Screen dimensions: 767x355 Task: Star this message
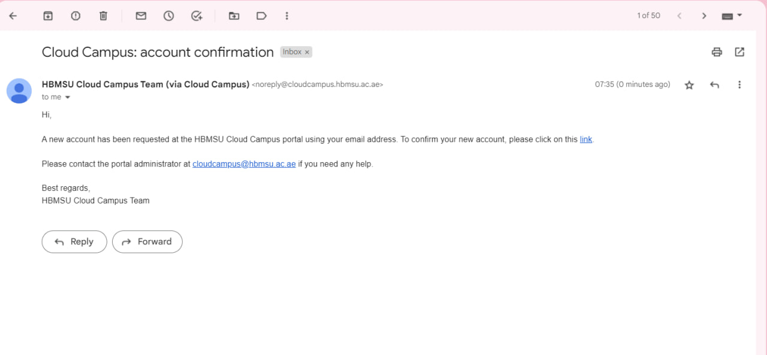click(x=689, y=85)
